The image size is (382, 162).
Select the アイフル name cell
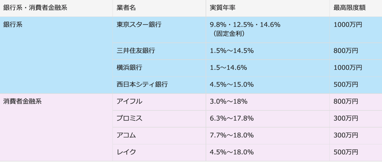click(x=129, y=101)
